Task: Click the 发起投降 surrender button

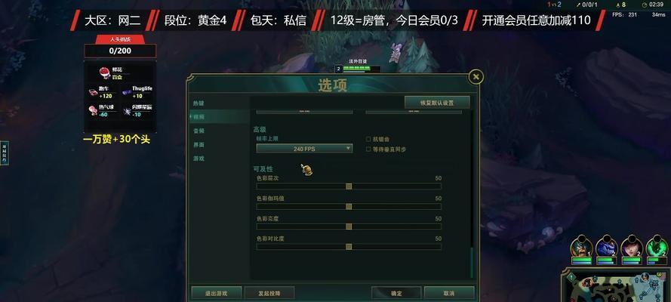Action: pyautogui.click(x=269, y=294)
